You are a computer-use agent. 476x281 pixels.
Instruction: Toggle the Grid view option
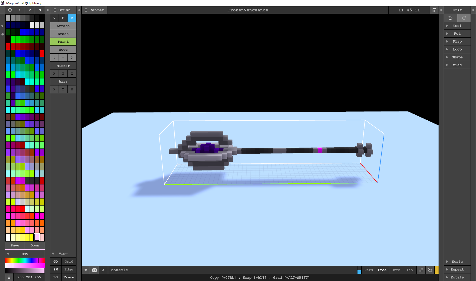[x=69, y=262]
